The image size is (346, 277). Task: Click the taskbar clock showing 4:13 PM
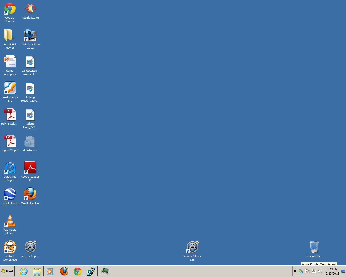[332, 271]
